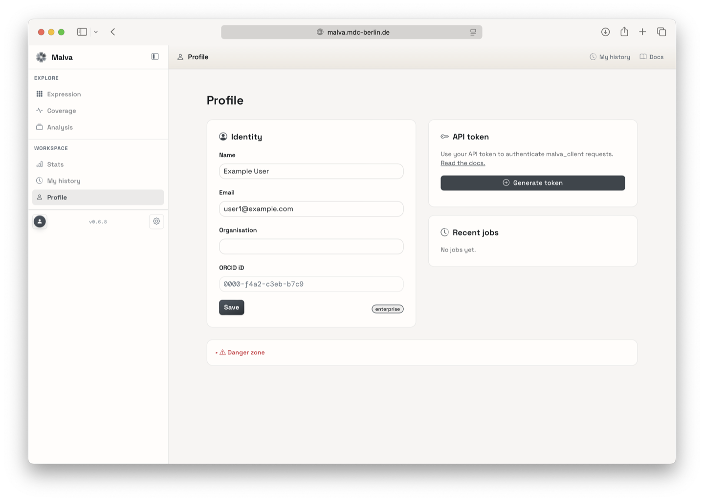Click the Malva logo icon
This screenshot has width=704, height=501.
tap(41, 57)
